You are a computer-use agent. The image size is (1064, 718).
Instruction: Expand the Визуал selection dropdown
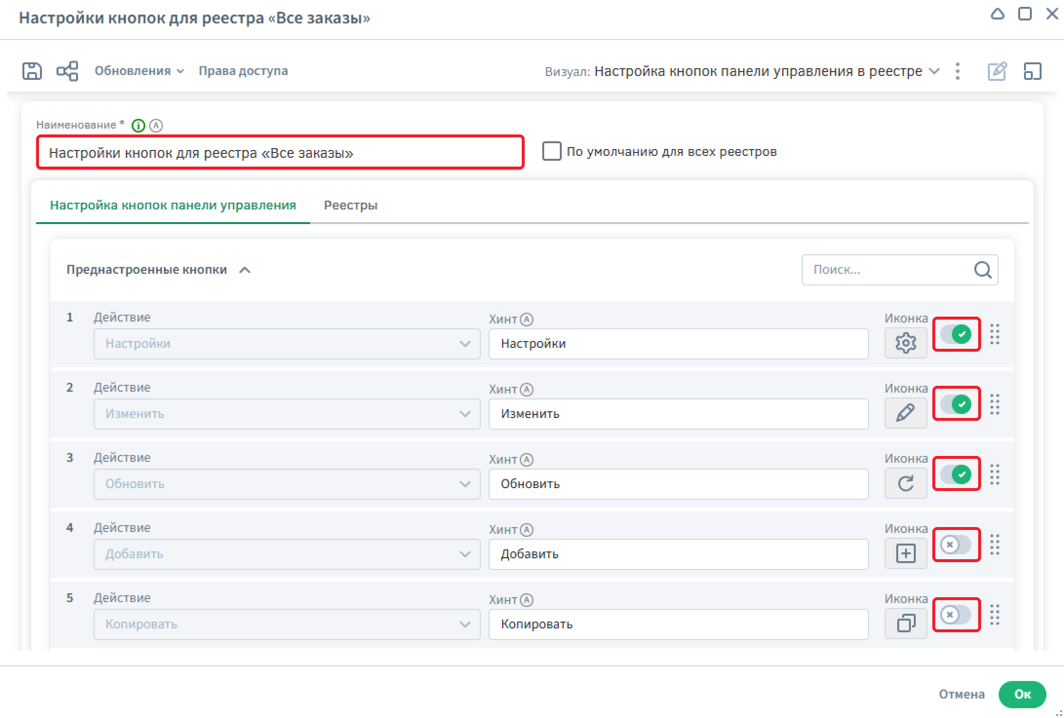(x=934, y=71)
